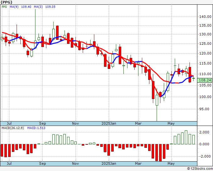The image size is (213, 171).
Task: Select the MA(3) value 109.05
Action: (x=50, y=7)
